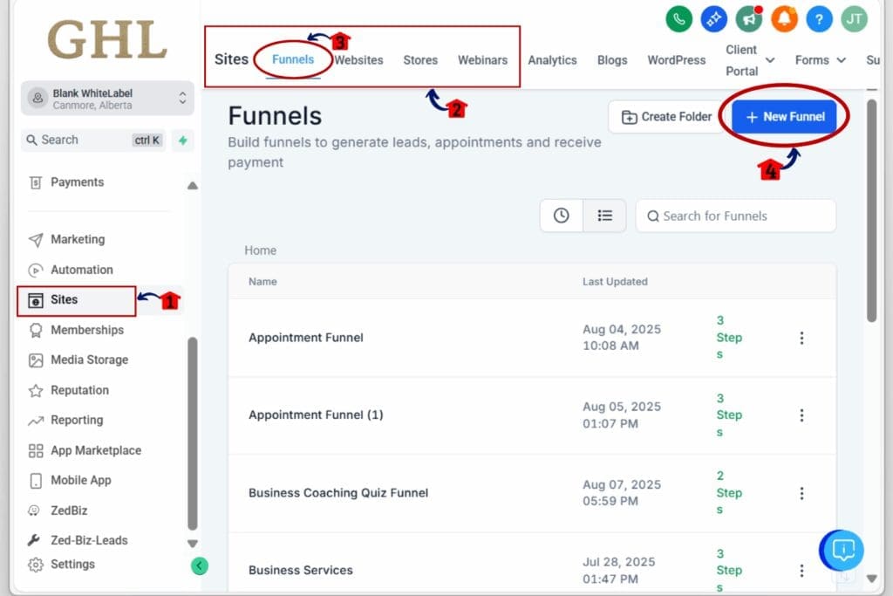This screenshot has height=596, width=893.
Task: Open the Appointment Funnel row
Action: pyautogui.click(x=532, y=338)
